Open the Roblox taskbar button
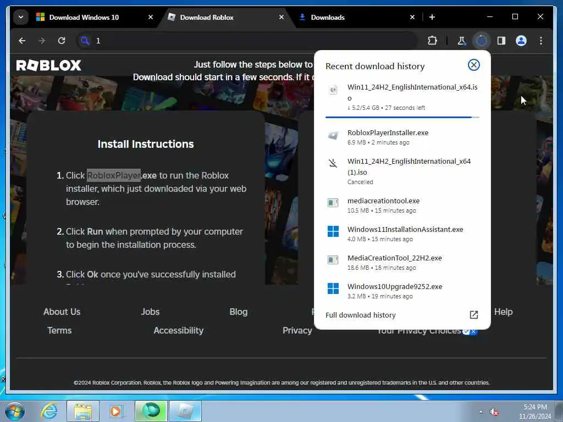This screenshot has height=422, width=563. 185,411
